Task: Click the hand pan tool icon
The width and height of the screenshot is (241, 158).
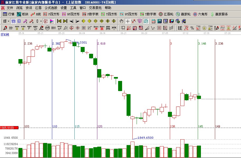Action: tap(122, 21)
